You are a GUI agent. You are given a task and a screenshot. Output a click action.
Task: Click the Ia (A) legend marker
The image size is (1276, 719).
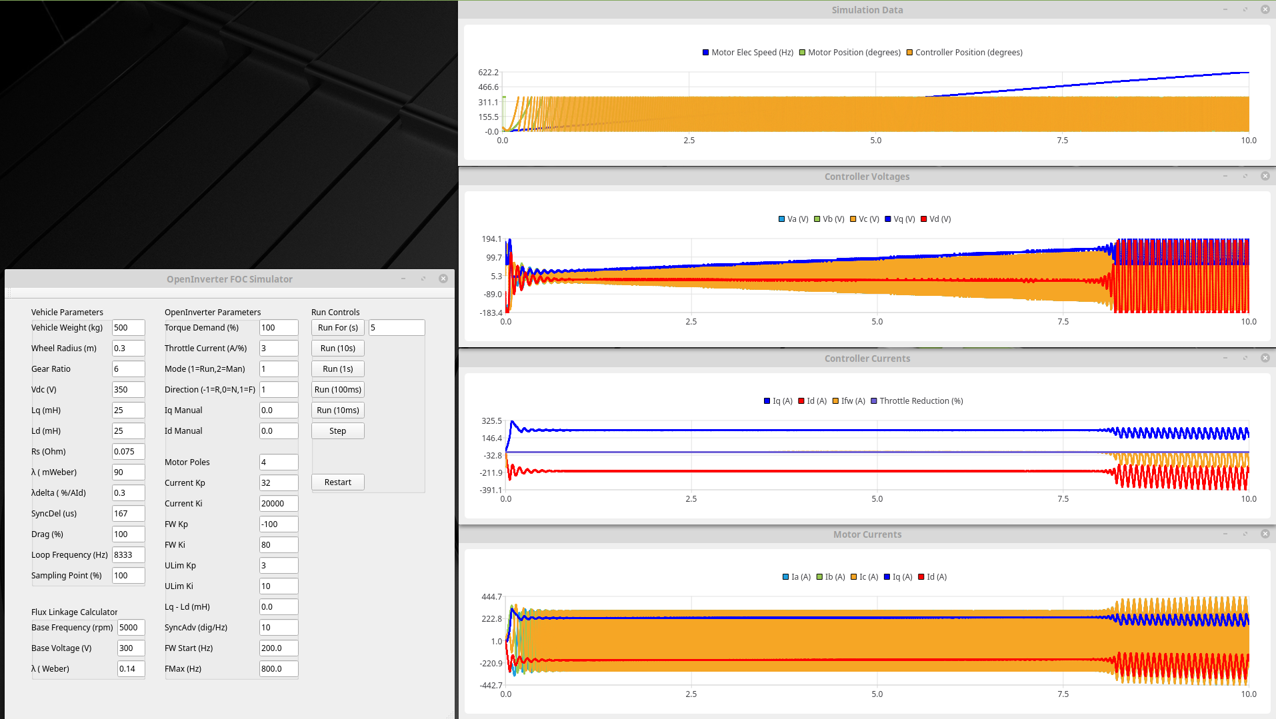[x=785, y=577]
